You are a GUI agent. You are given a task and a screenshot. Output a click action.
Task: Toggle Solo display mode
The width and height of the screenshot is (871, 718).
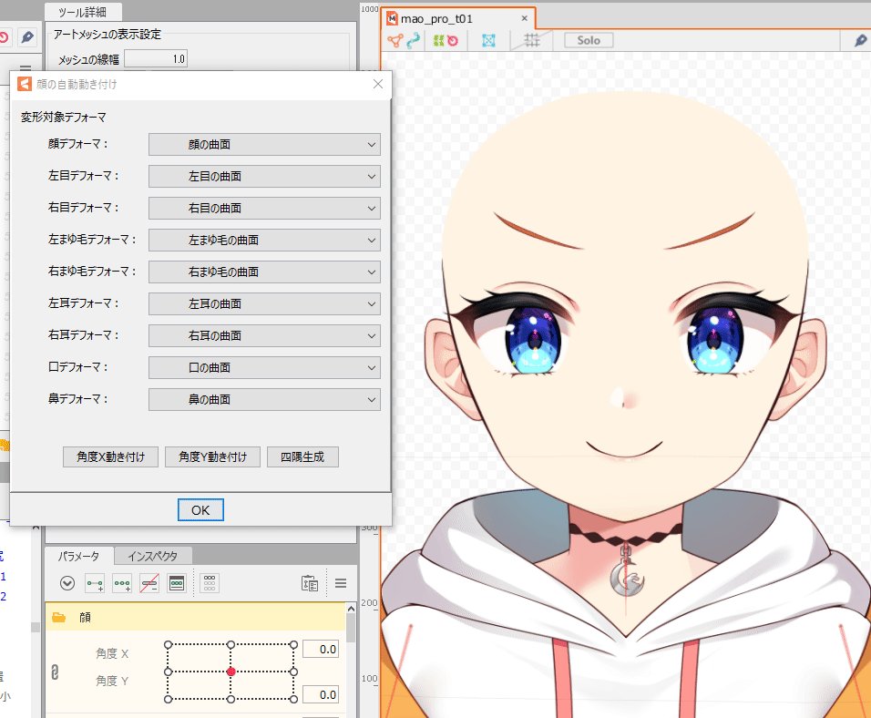pos(588,40)
